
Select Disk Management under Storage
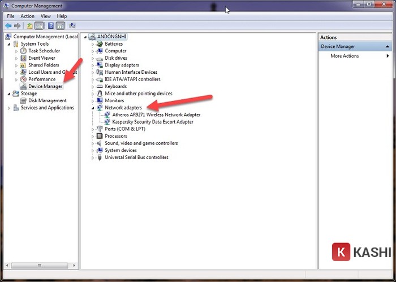pos(47,100)
